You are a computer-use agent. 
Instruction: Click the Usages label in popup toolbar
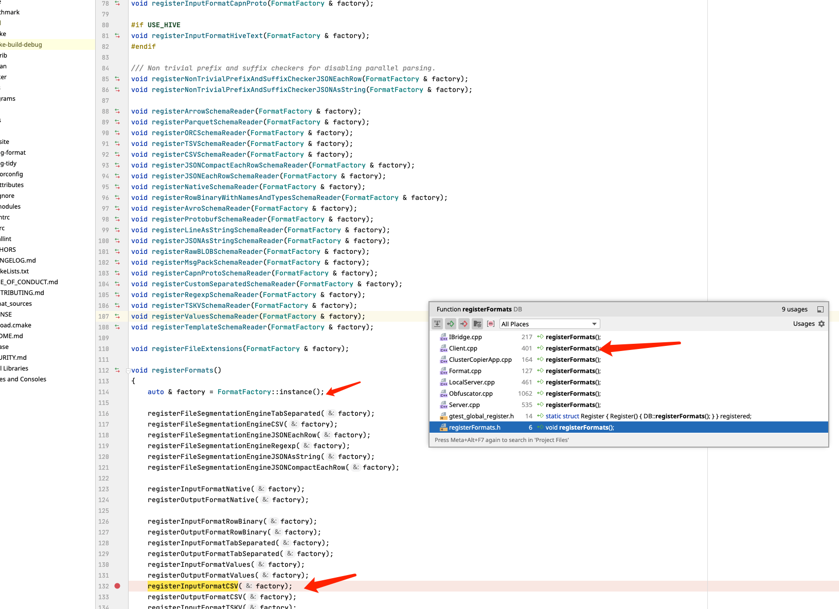[804, 324]
